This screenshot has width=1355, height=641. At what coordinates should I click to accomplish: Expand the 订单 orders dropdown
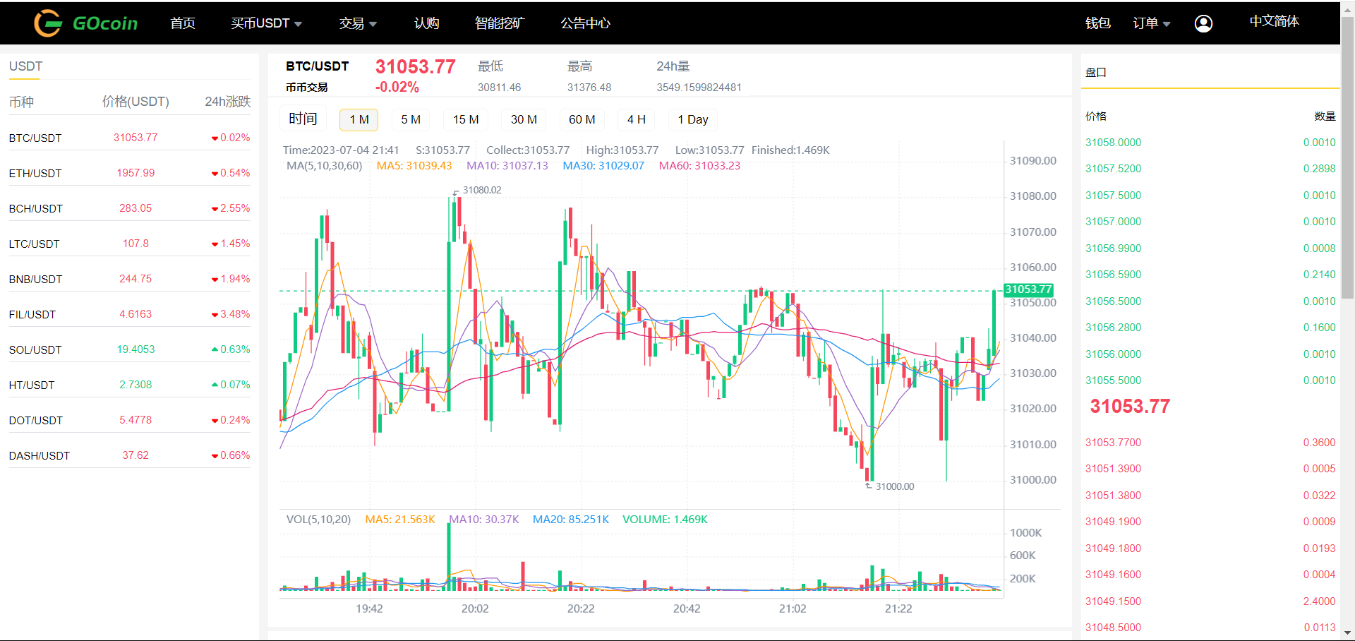click(x=1151, y=23)
